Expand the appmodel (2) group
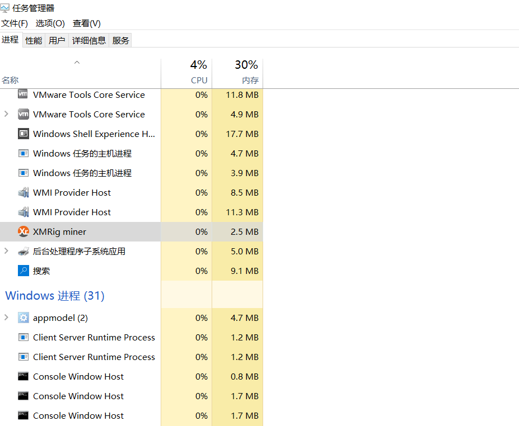This screenshot has width=519, height=426. (7, 318)
